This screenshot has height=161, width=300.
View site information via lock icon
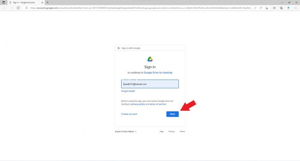[27, 8]
